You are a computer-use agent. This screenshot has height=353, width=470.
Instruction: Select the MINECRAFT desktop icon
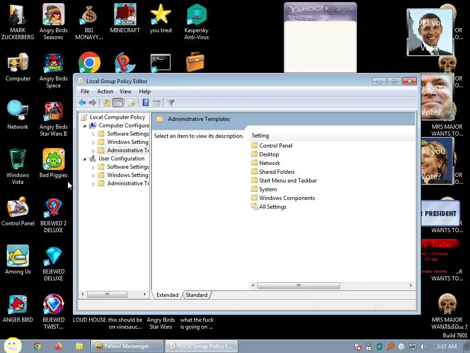pos(125,18)
